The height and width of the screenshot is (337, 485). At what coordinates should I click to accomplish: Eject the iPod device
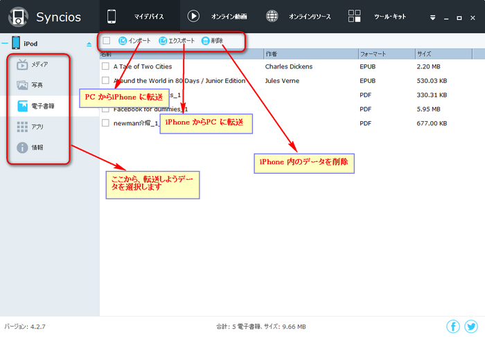point(89,44)
